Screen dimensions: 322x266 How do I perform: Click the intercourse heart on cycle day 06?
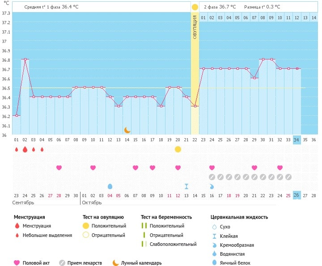[59, 168]
